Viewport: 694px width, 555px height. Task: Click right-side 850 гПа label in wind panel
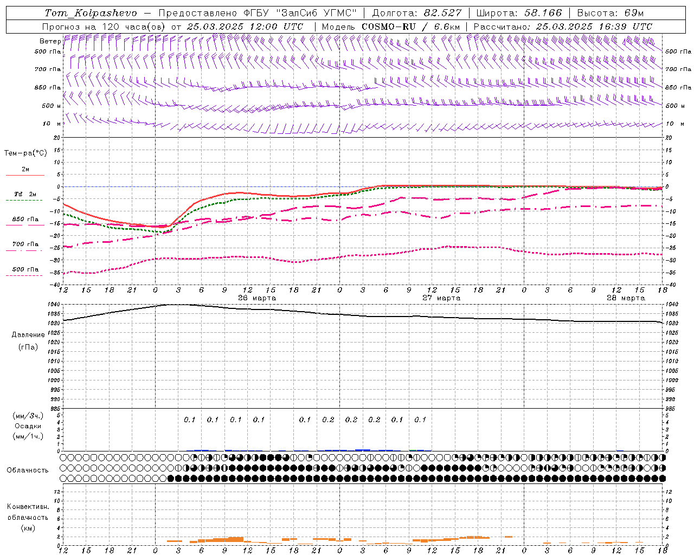(x=678, y=87)
